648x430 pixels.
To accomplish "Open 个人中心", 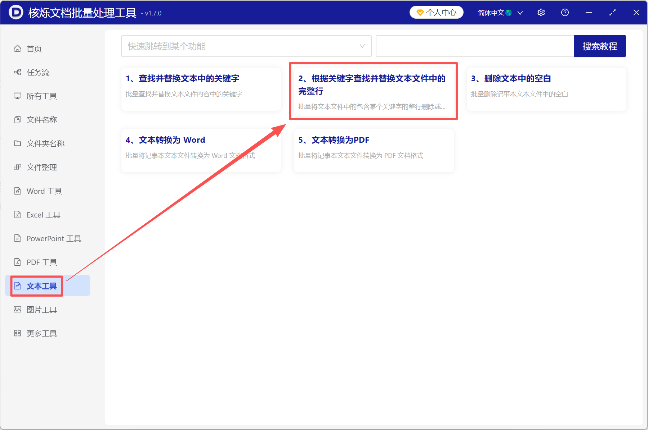I will pos(436,12).
